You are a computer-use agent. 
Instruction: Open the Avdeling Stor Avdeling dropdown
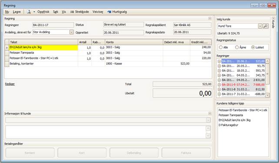71,32
